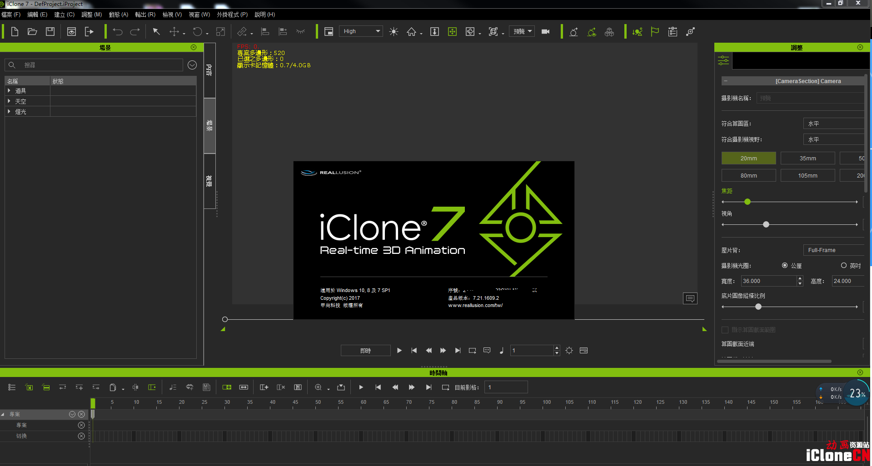Adjust the 焦距 slider handle
This screenshot has height=466, width=872.
(x=747, y=202)
